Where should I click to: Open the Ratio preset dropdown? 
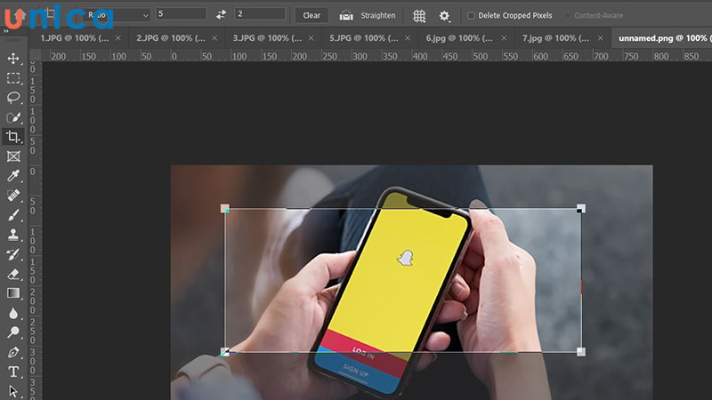pos(116,15)
